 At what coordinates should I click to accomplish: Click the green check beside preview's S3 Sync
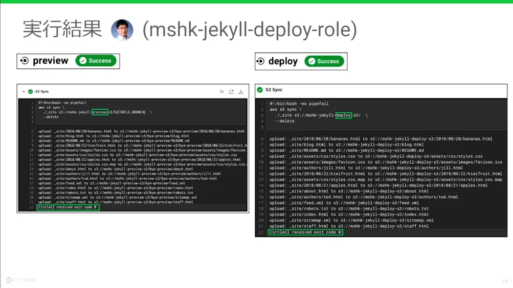coord(30,92)
